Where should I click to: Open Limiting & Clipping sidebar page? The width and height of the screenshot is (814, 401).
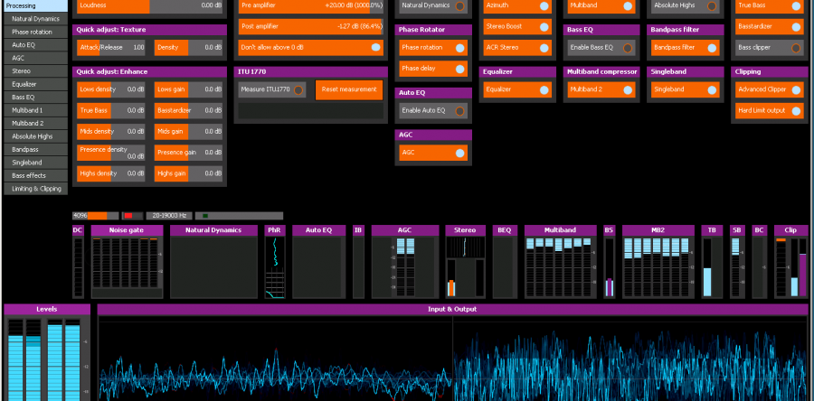coord(35,189)
